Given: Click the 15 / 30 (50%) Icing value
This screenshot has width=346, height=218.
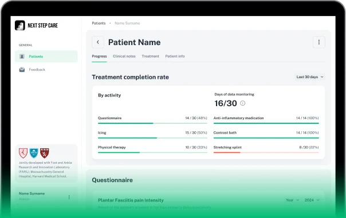Looking at the screenshot, I should point(196,133).
